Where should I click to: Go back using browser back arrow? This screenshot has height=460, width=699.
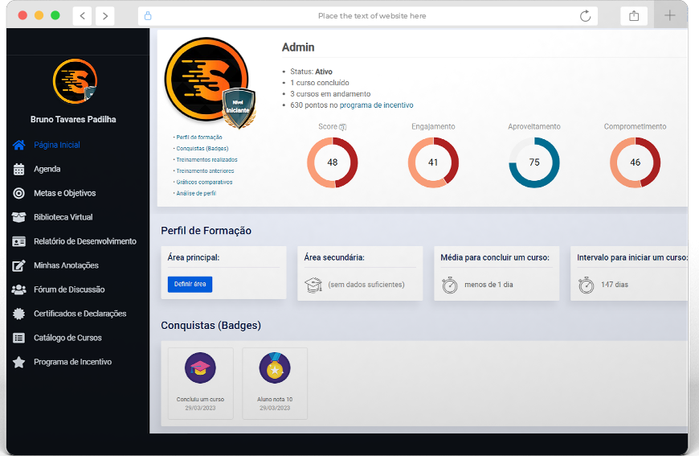[82, 16]
